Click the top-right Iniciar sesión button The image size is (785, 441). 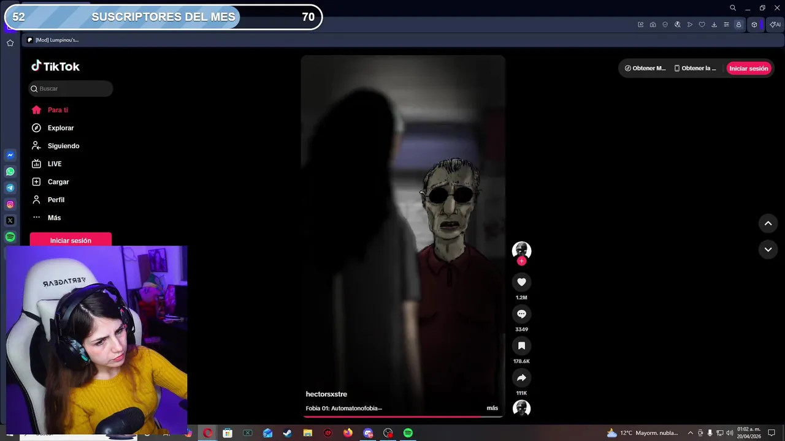[748, 69]
